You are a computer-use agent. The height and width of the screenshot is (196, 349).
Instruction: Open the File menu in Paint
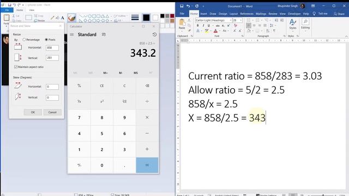(7, 10)
